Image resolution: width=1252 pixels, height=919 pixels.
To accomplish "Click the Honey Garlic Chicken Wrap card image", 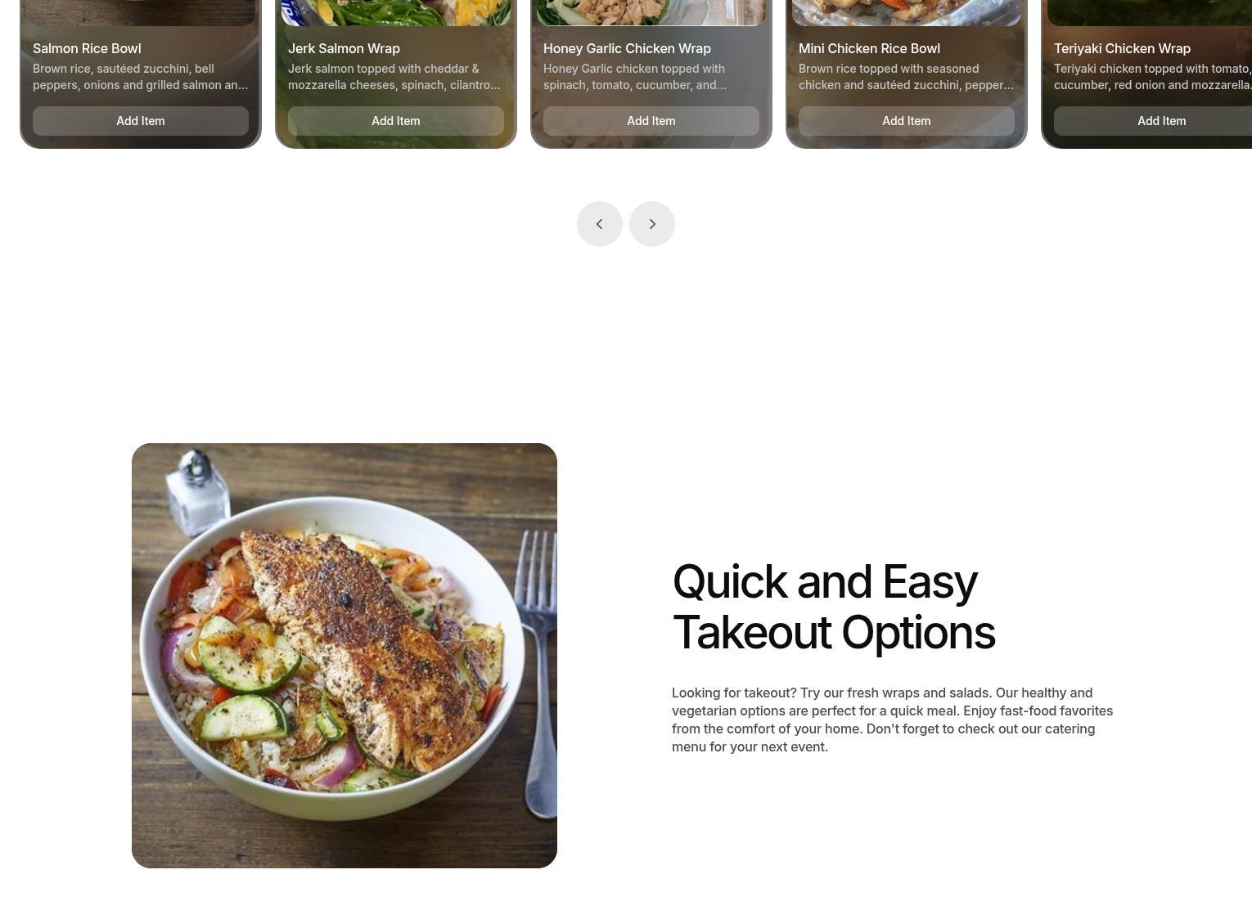I will coord(651,12).
